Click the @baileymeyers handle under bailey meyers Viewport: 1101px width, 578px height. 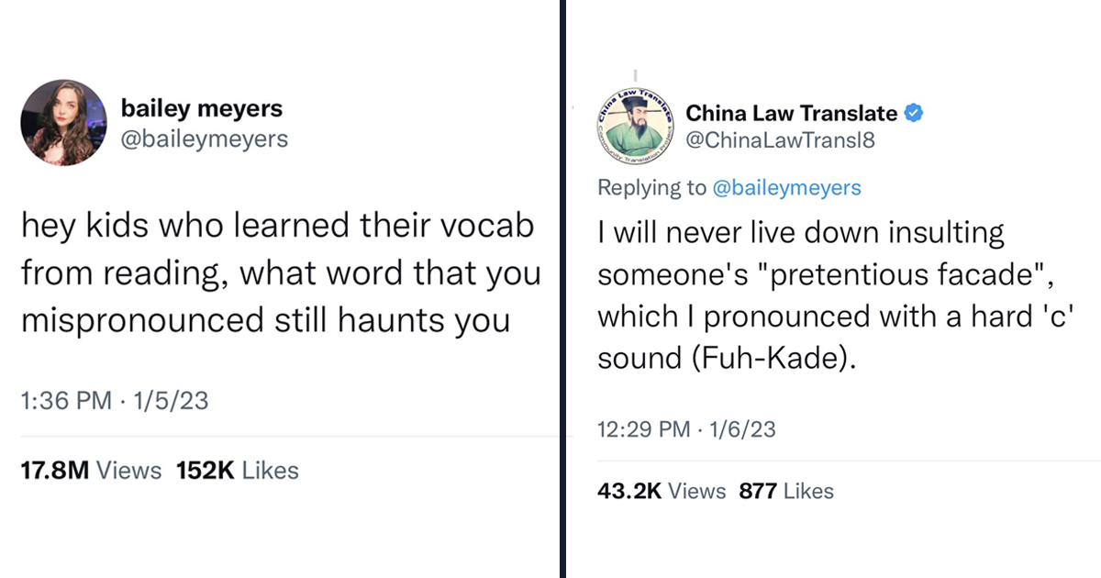click(205, 139)
